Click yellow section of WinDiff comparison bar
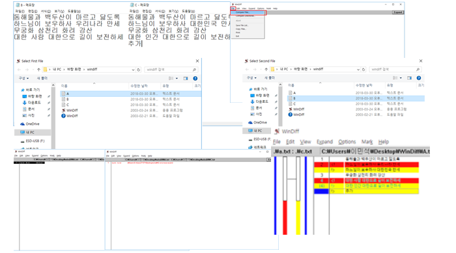 (x=298, y=217)
